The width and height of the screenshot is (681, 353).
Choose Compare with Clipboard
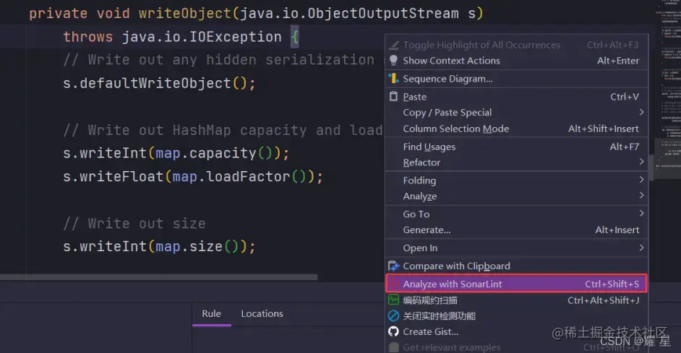point(516,266)
